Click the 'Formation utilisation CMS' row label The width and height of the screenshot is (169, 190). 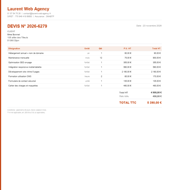click(x=20, y=76)
